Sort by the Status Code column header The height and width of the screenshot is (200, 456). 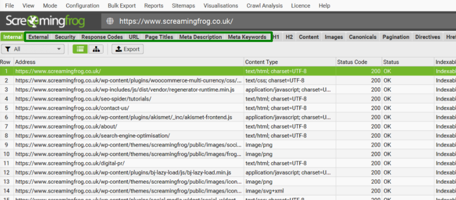358,62
